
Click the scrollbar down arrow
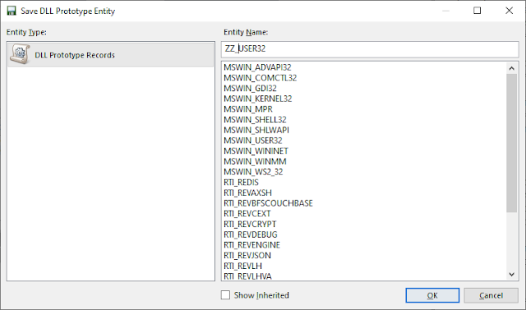(x=511, y=274)
